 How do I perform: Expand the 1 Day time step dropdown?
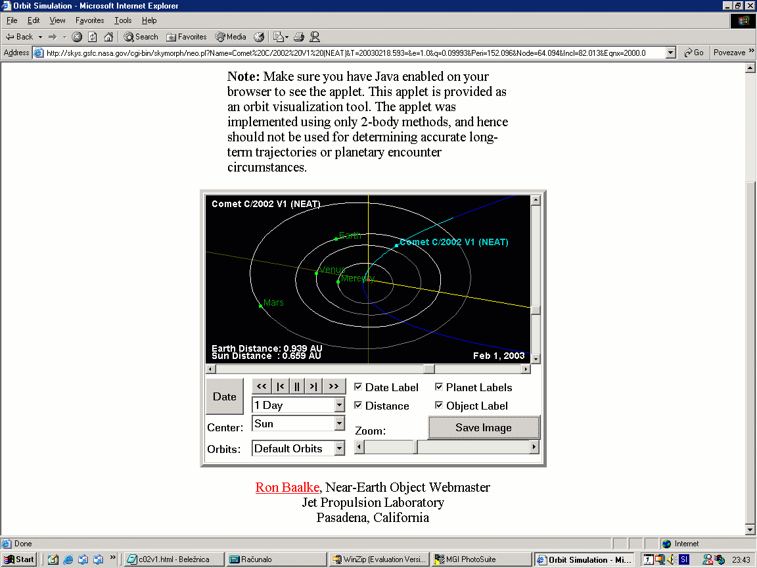coord(339,406)
